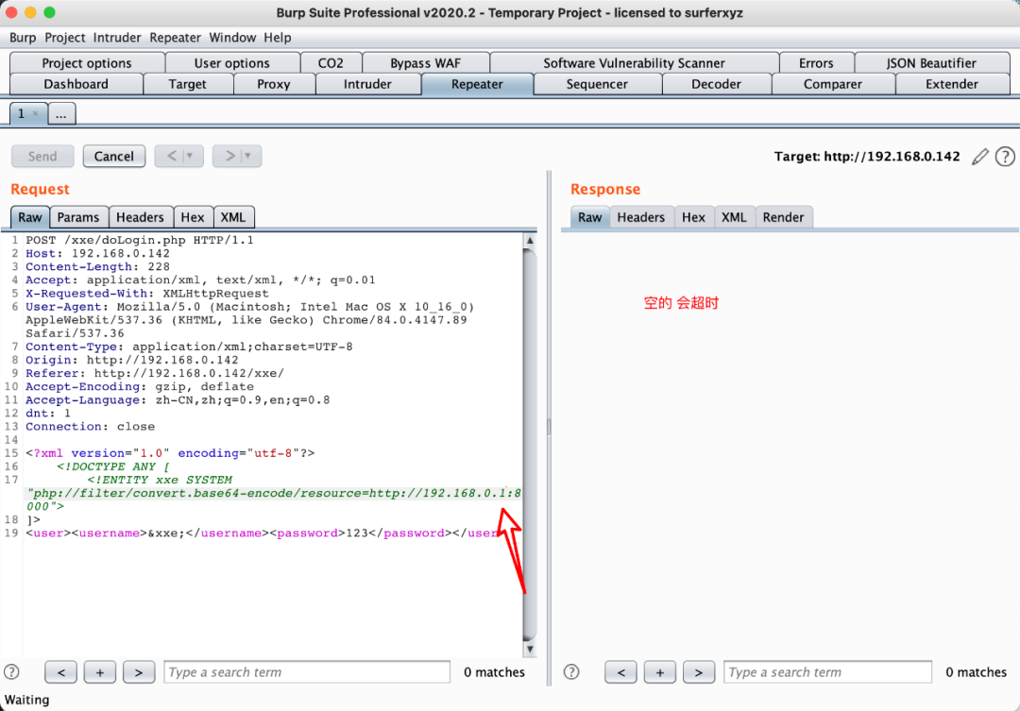Image resolution: width=1020 pixels, height=711 pixels.
Task: Click response search plus button
Action: 659,672
